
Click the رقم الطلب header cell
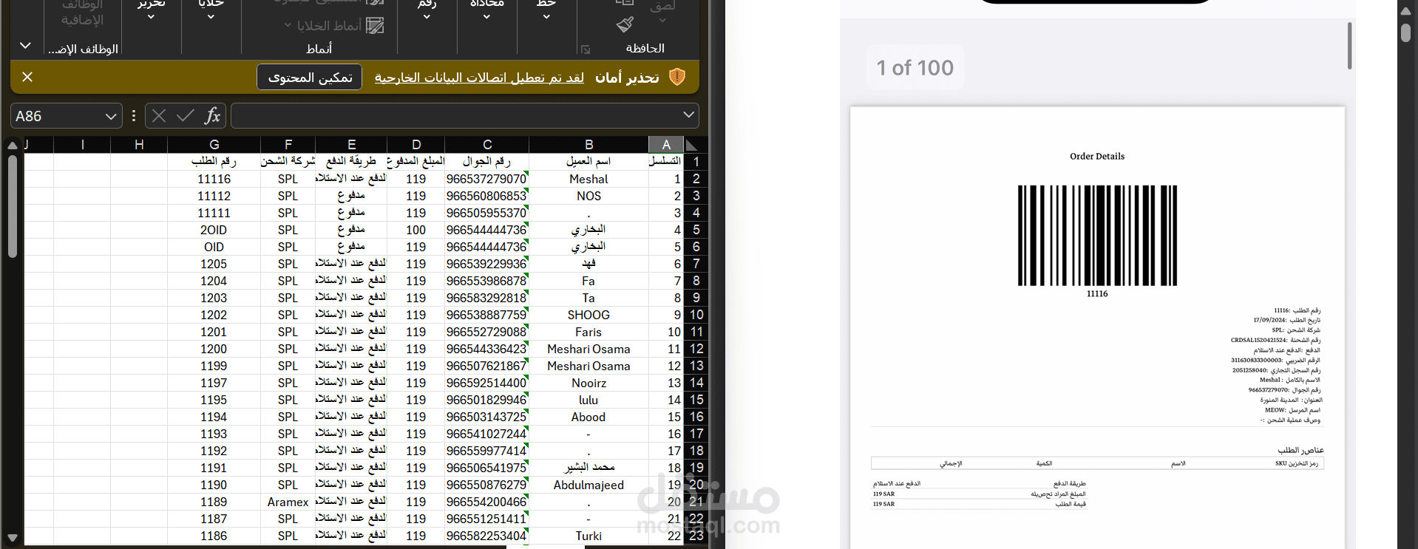point(214,161)
